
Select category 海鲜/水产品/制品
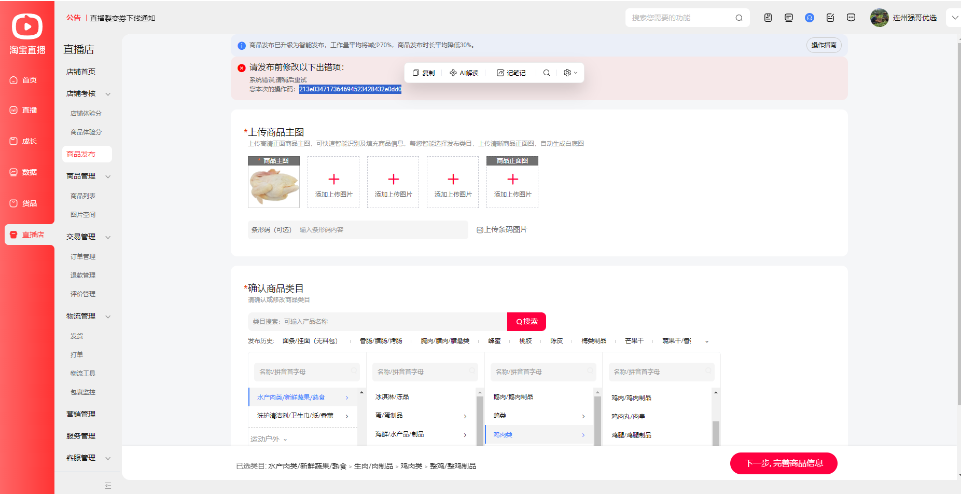point(421,434)
